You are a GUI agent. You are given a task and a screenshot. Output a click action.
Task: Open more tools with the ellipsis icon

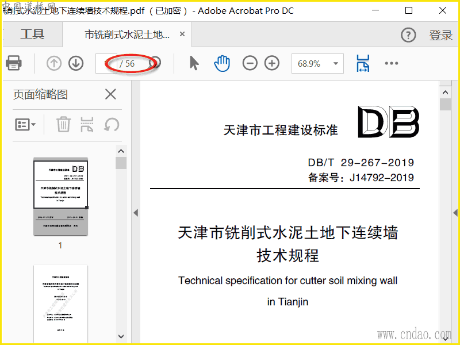click(392, 63)
